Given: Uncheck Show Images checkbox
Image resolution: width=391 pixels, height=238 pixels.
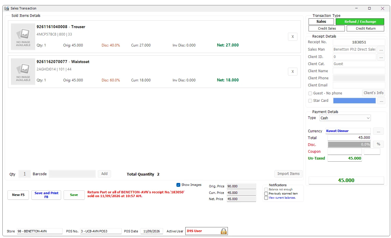Looking at the screenshot, I should pos(178,185).
